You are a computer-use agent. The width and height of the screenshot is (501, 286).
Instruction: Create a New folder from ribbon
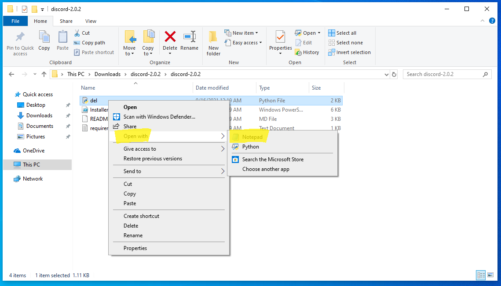213,43
